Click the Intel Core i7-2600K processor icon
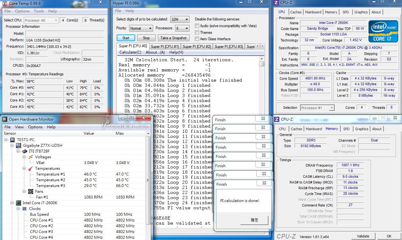402x240 pixels. [x=19, y=203]
